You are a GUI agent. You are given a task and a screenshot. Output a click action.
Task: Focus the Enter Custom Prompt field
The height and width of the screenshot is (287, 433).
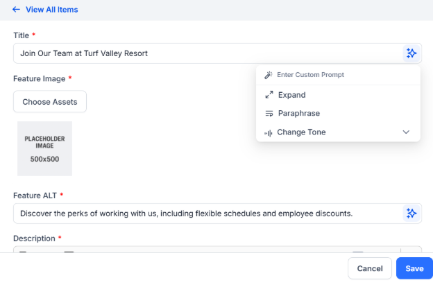click(x=338, y=75)
